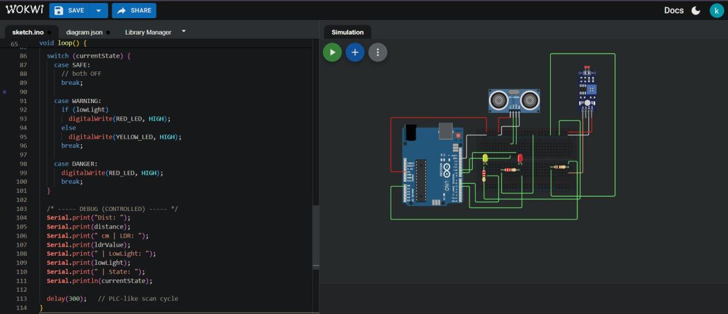Click the blue add part plus button
Screen dimensions: 728x314
click(355, 52)
